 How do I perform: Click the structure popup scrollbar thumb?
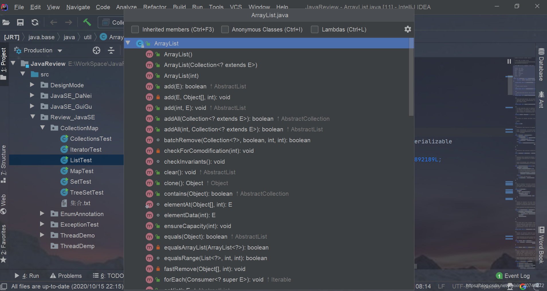click(x=411, y=77)
